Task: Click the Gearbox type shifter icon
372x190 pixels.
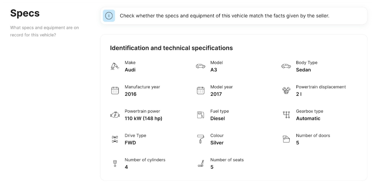Action: point(286,115)
